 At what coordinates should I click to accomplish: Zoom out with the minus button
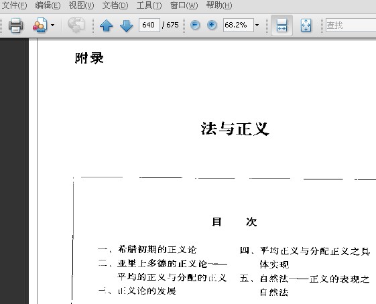(195, 25)
